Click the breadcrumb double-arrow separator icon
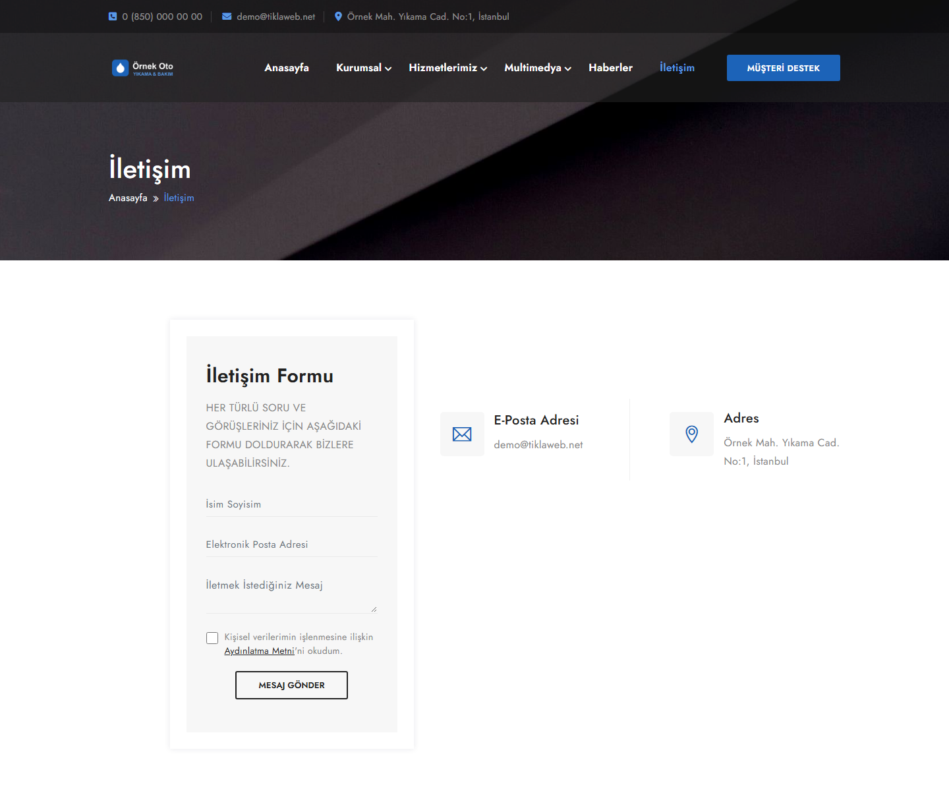The image size is (949, 791). click(156, 198)
